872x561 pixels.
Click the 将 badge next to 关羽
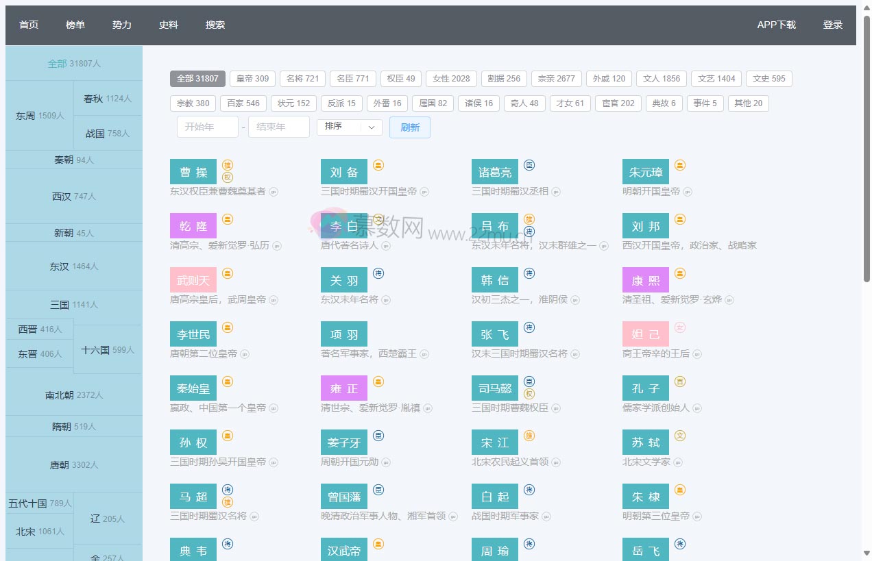tap(378, 273)
